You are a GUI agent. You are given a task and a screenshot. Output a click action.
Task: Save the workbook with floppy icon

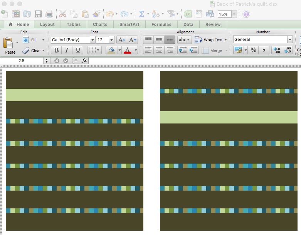38,14
